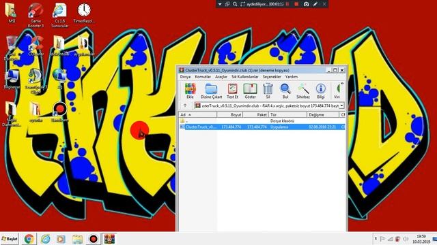Open the archive path dropdown arrow
The image size is (437, 245).
(341, 106)
